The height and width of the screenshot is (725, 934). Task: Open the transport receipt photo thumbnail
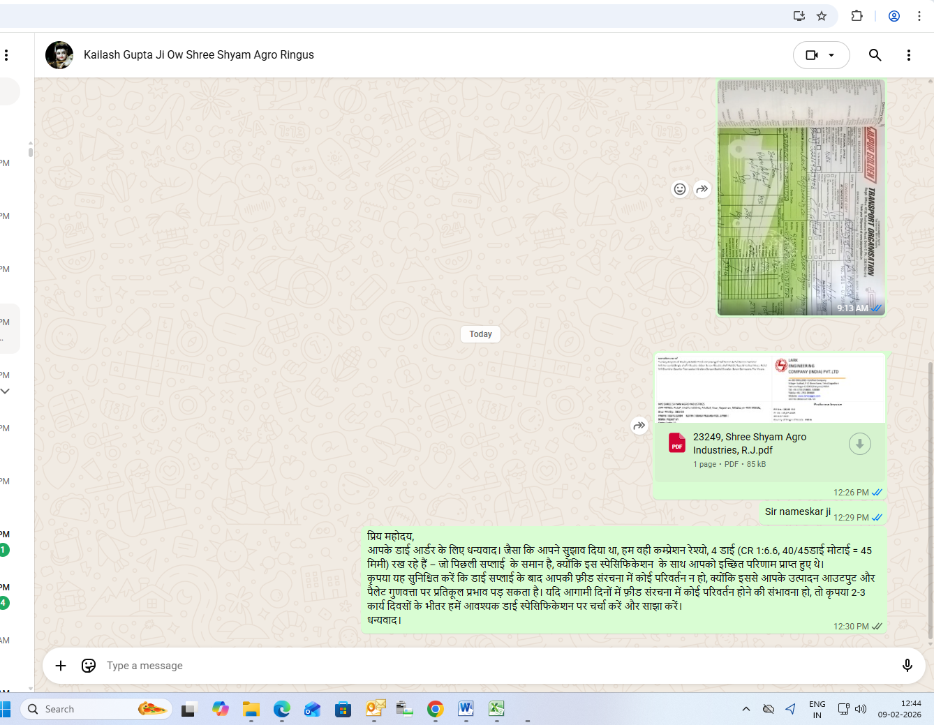coord(801,197)
